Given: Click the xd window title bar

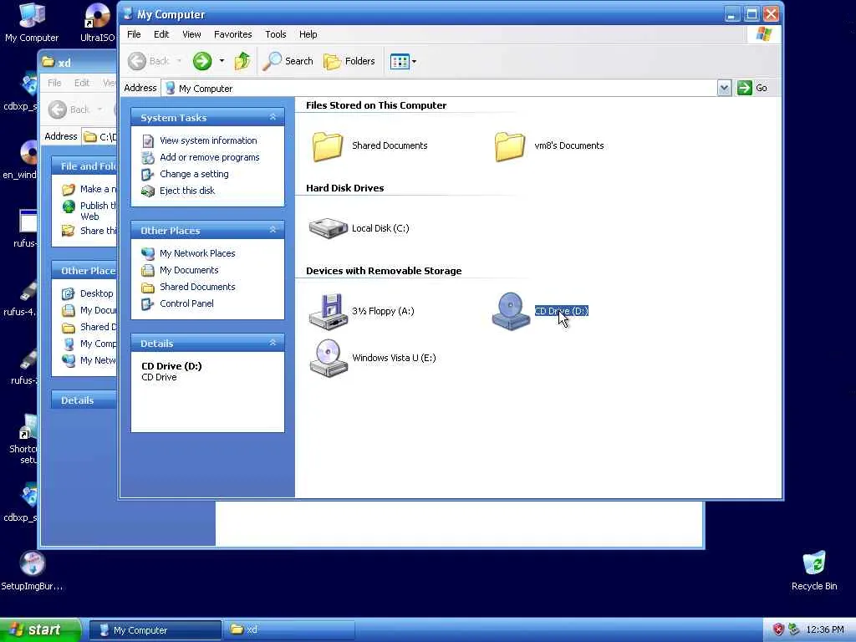Looking at the screenshot, I should [x=78, y=62].
